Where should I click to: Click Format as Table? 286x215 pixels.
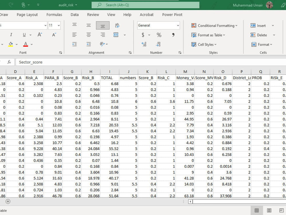pyautogui.click(x=209, y=35)
